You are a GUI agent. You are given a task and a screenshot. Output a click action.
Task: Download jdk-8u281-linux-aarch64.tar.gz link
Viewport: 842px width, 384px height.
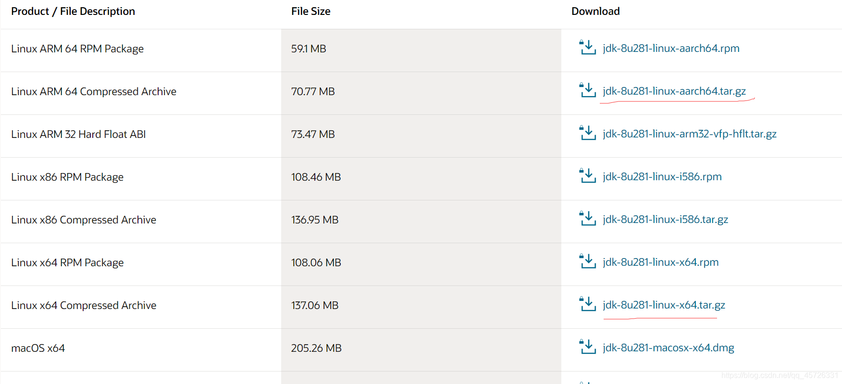(674, 91)
